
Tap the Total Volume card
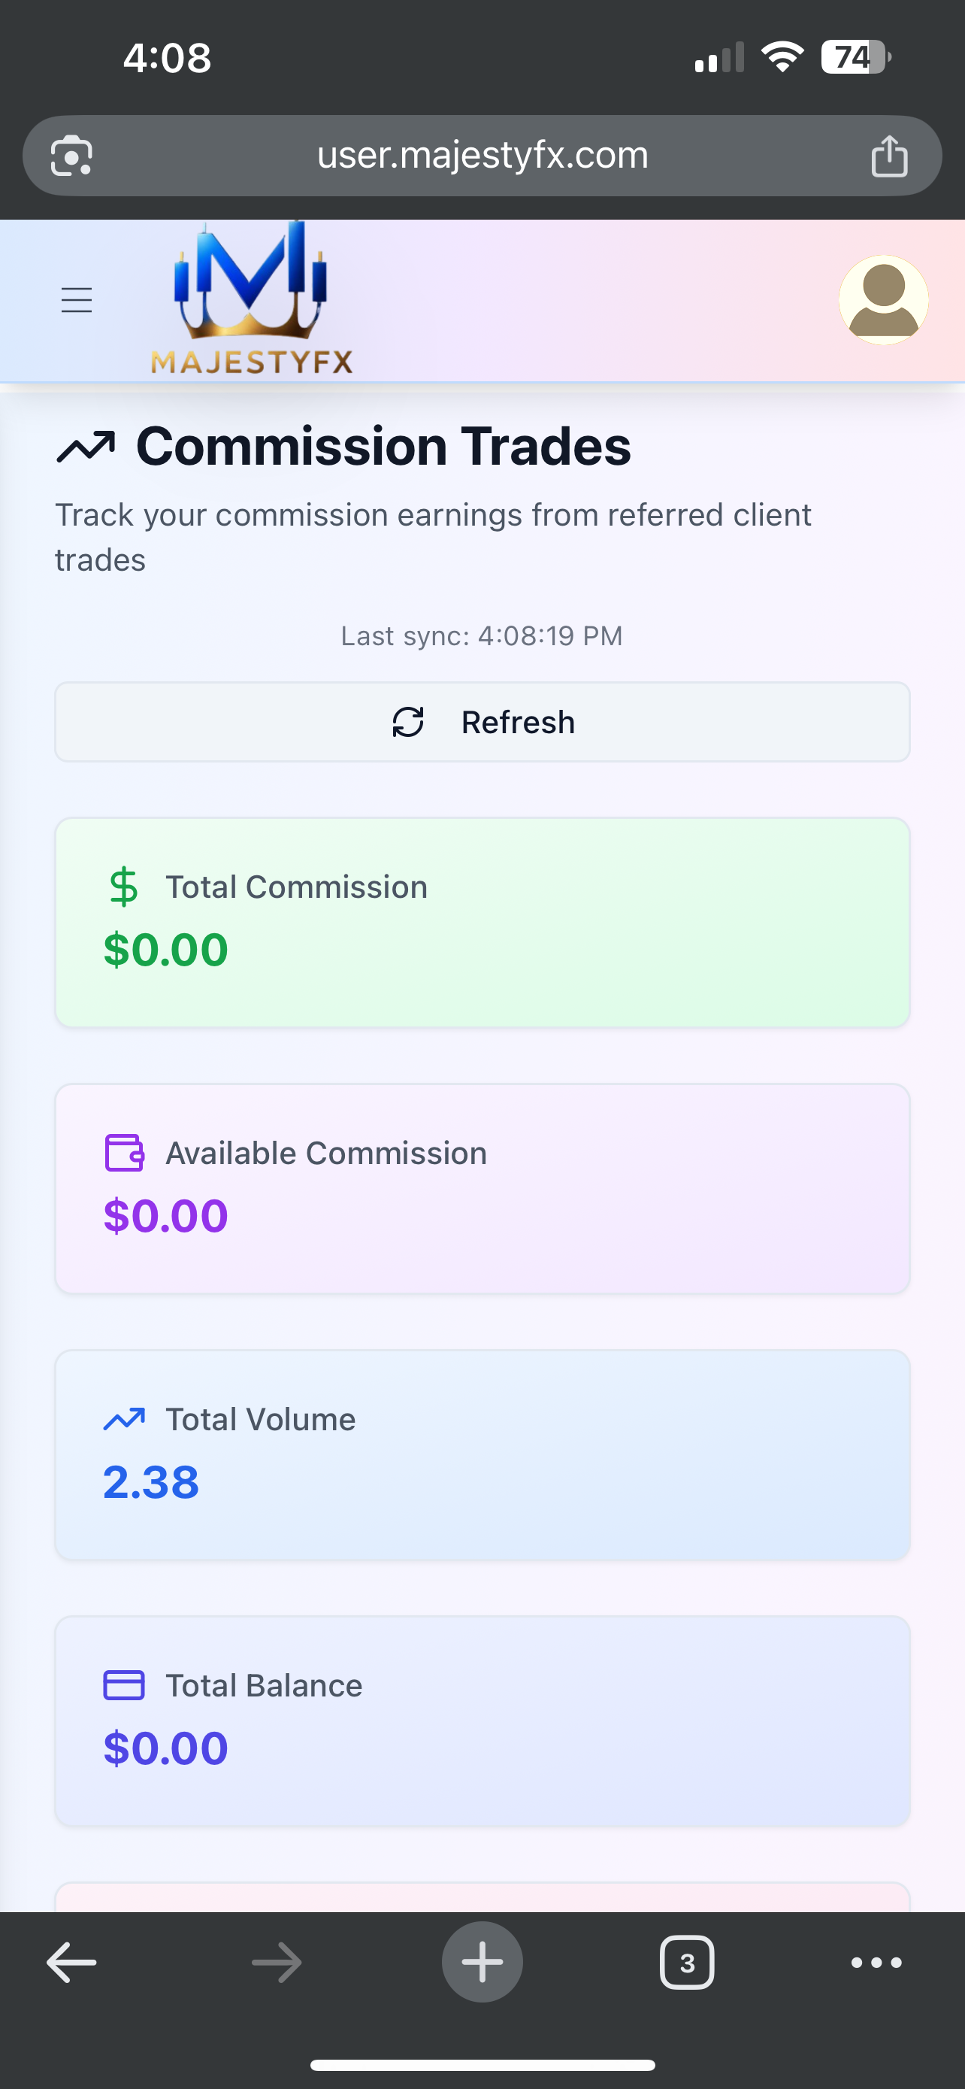[482, 1455]
